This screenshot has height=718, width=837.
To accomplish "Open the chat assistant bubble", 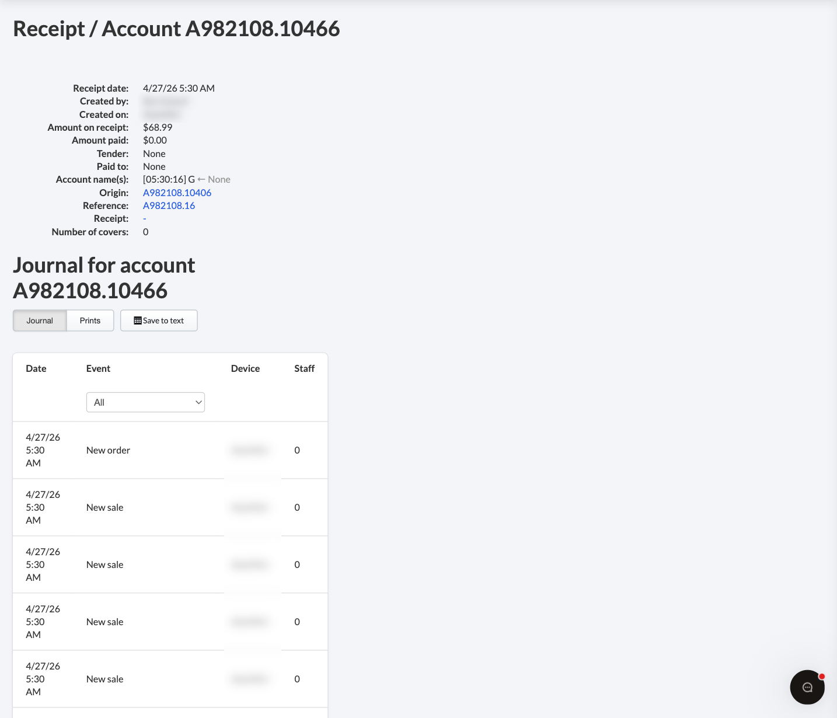I will tap(807, 687).
